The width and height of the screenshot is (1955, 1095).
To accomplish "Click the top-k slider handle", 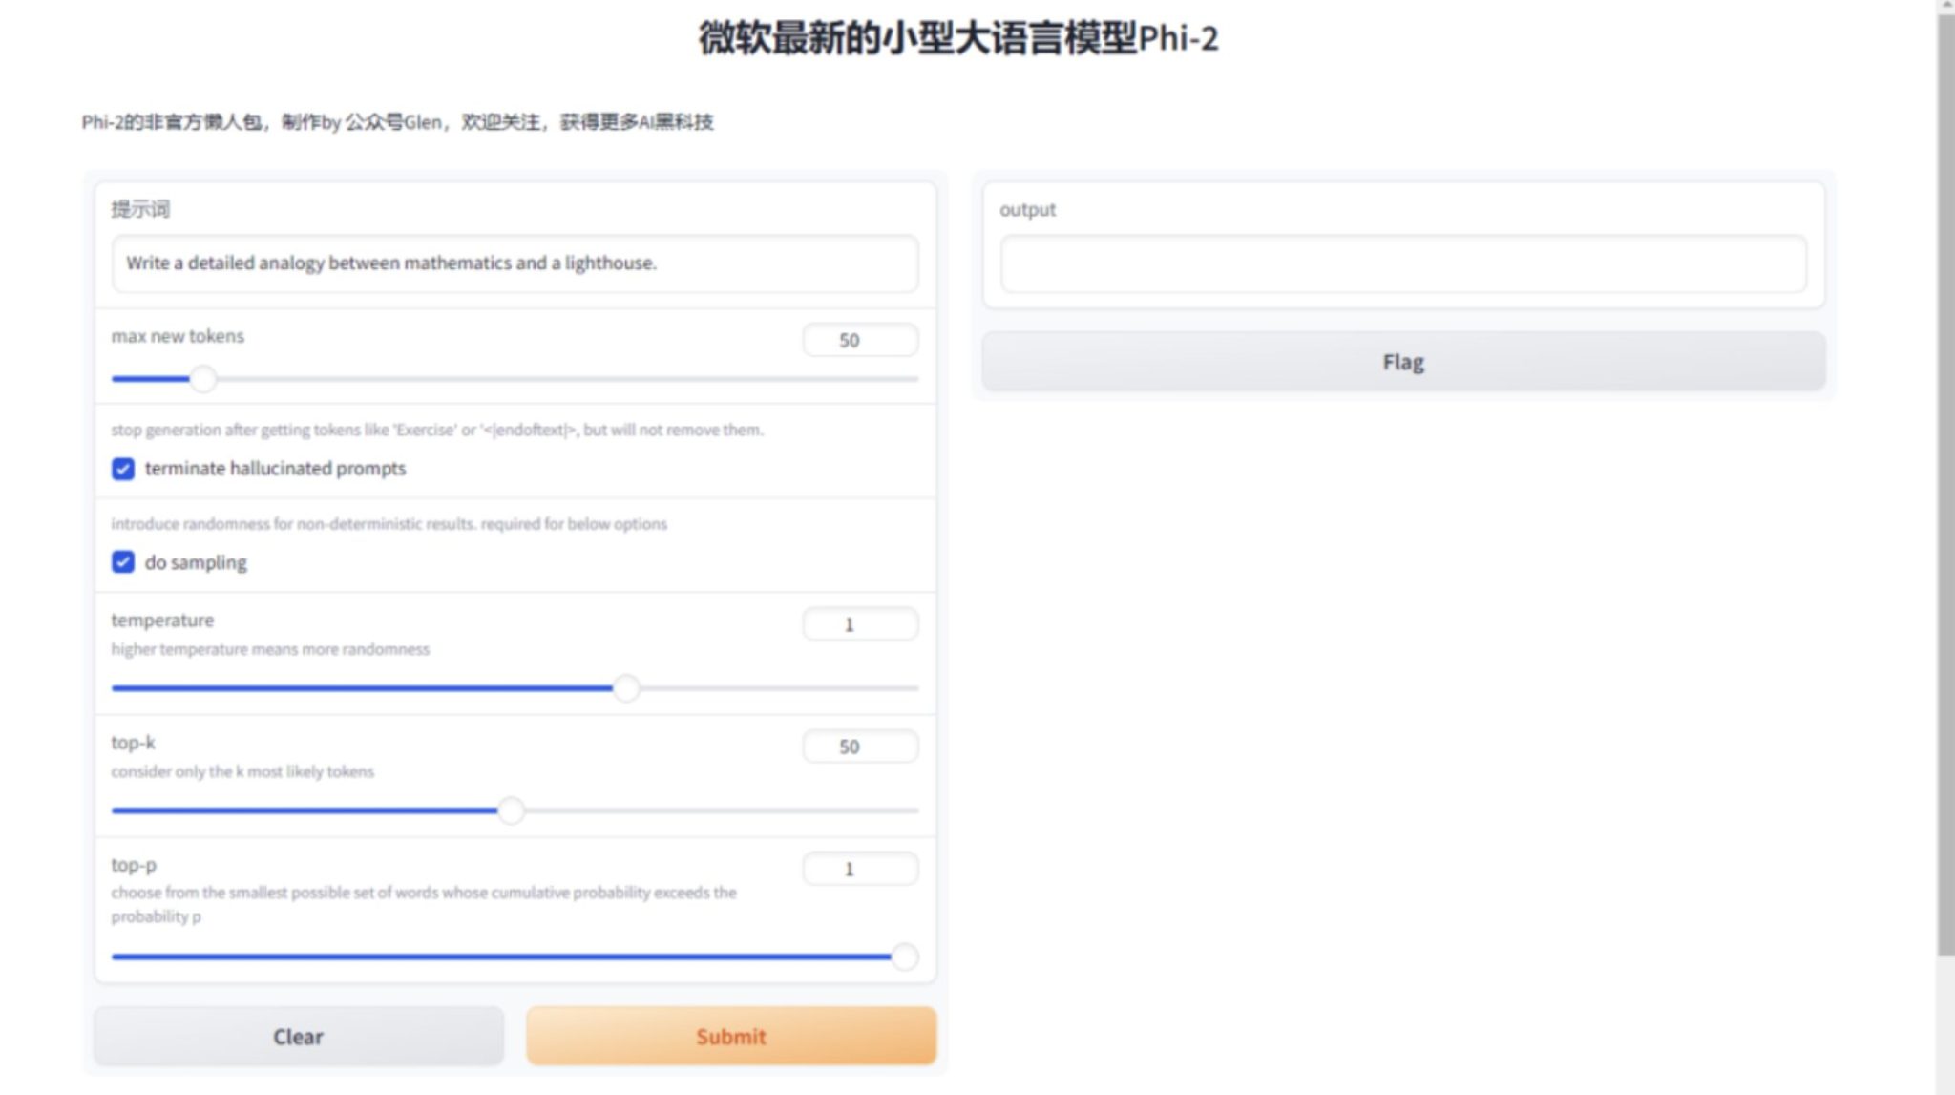I will click(x=511, y=811).
